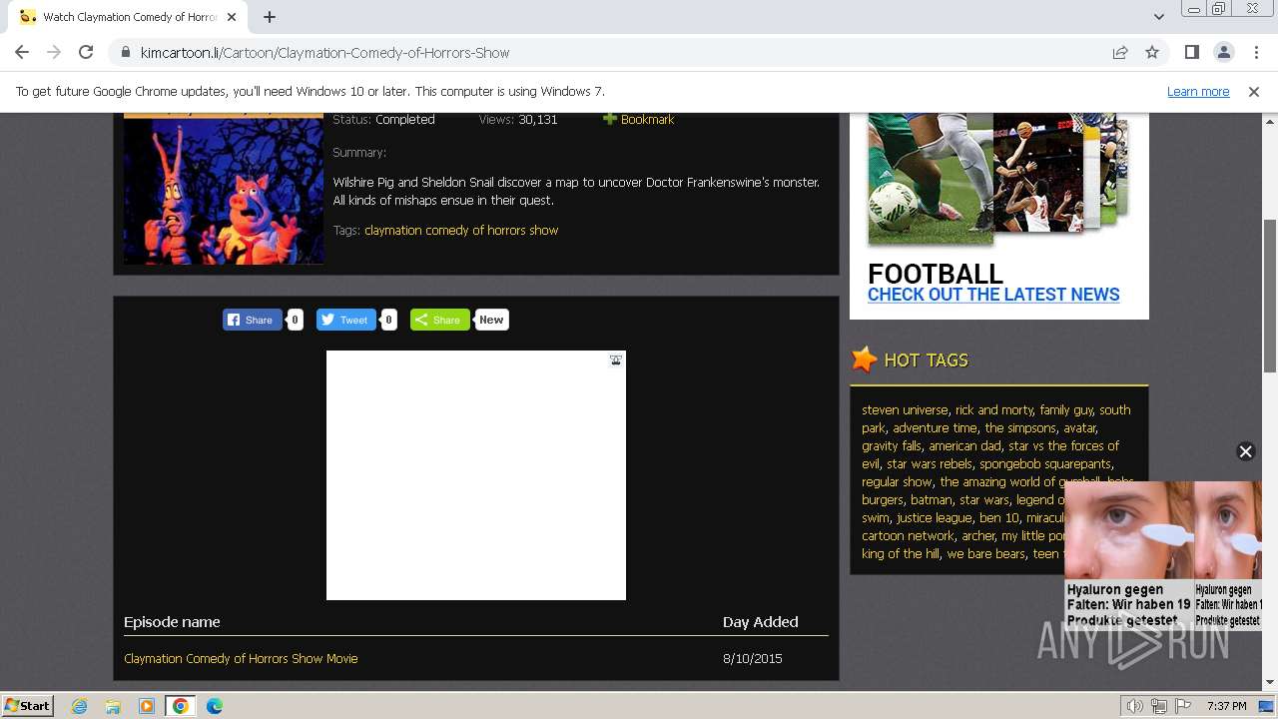Open the rick and morty tag
This screenshot has height=719, width=1278.
(993, 409)
